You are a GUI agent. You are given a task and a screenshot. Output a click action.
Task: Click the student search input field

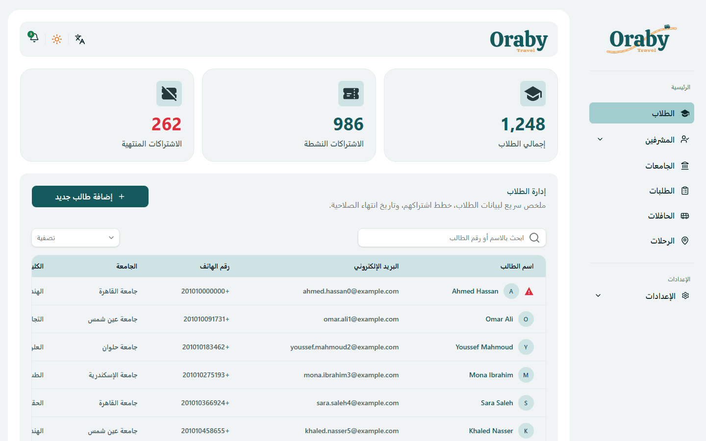click(452, 238)
